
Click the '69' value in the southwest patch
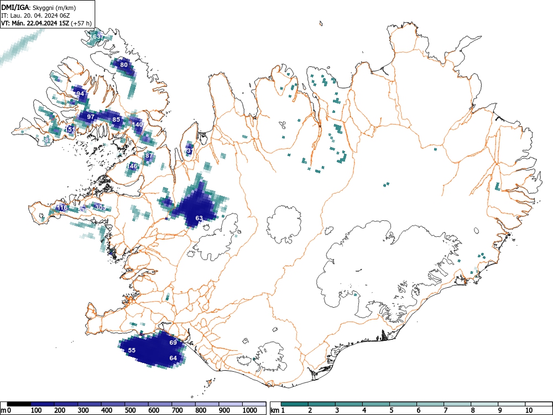click(x=173, y=343)
